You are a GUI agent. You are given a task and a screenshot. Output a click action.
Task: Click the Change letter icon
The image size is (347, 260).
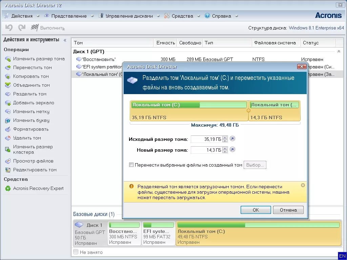(8, 121)
